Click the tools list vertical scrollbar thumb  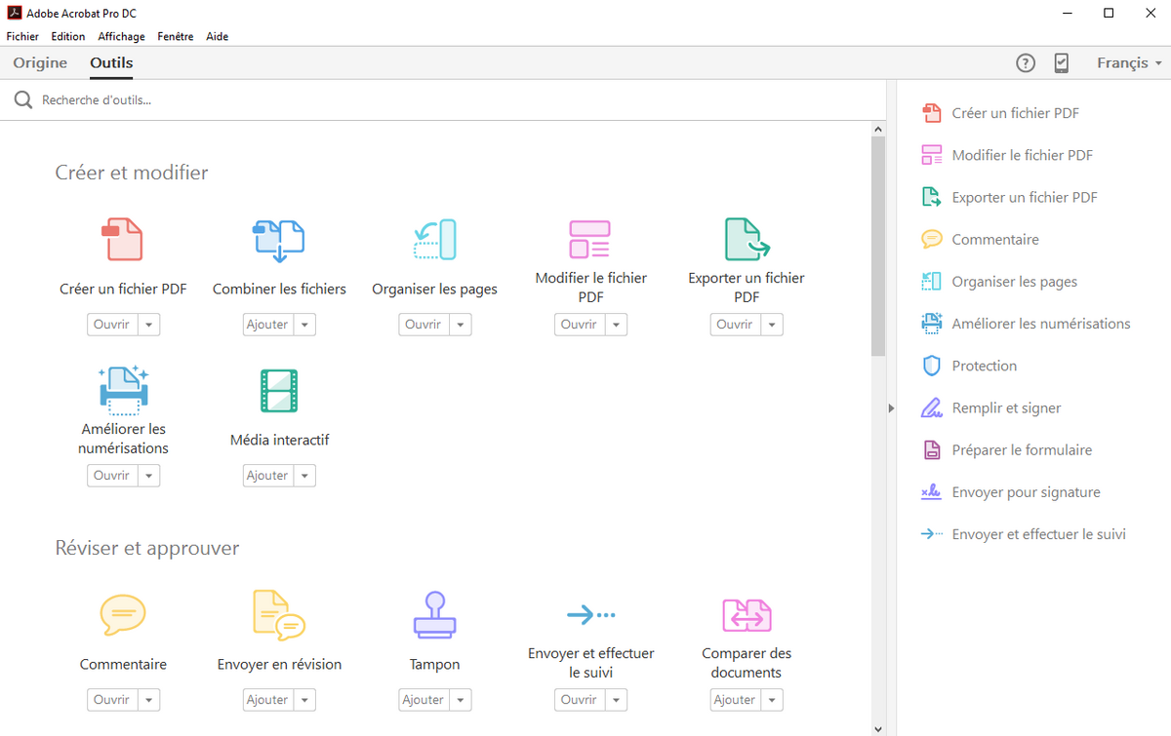coord(878,246)
